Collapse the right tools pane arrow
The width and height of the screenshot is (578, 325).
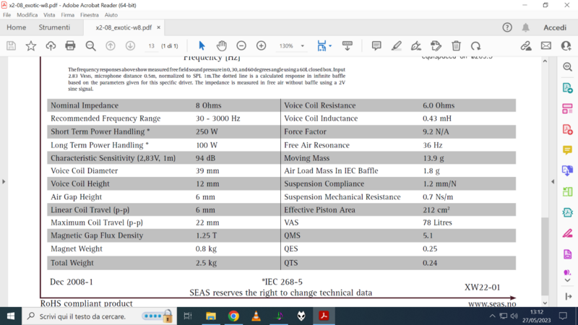coord(553,181)
